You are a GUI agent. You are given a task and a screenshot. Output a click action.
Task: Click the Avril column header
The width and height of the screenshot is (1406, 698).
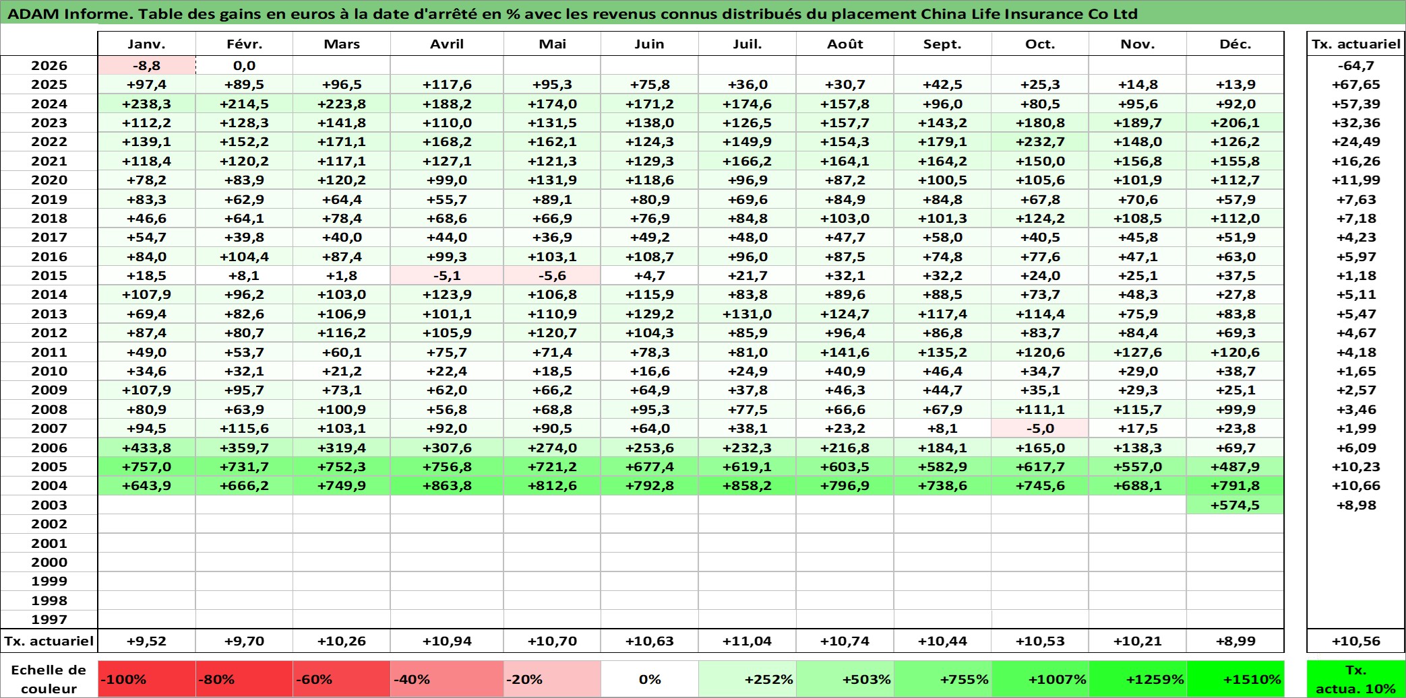click(447, 44)
